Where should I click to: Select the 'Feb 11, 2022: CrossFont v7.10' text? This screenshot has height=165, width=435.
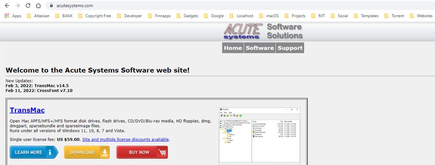coord(39,90)
